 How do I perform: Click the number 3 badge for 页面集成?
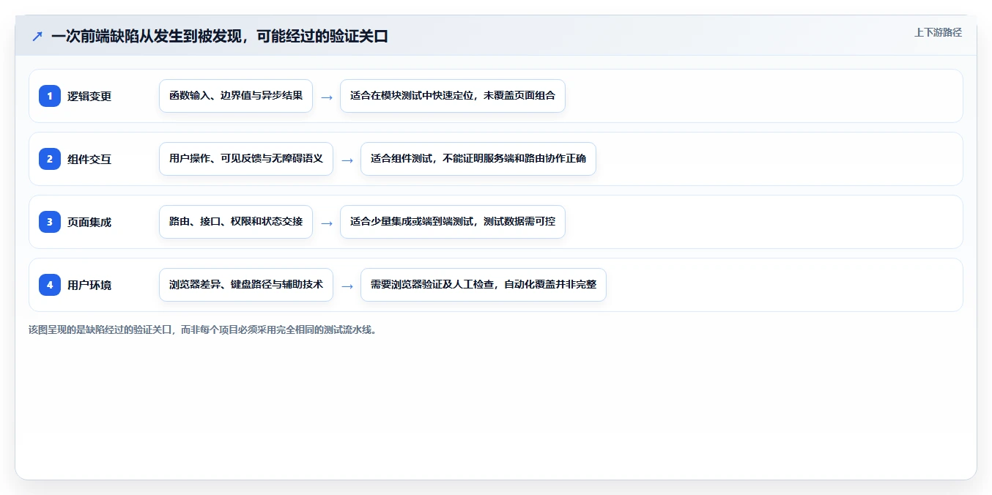[x=50, y=222]
